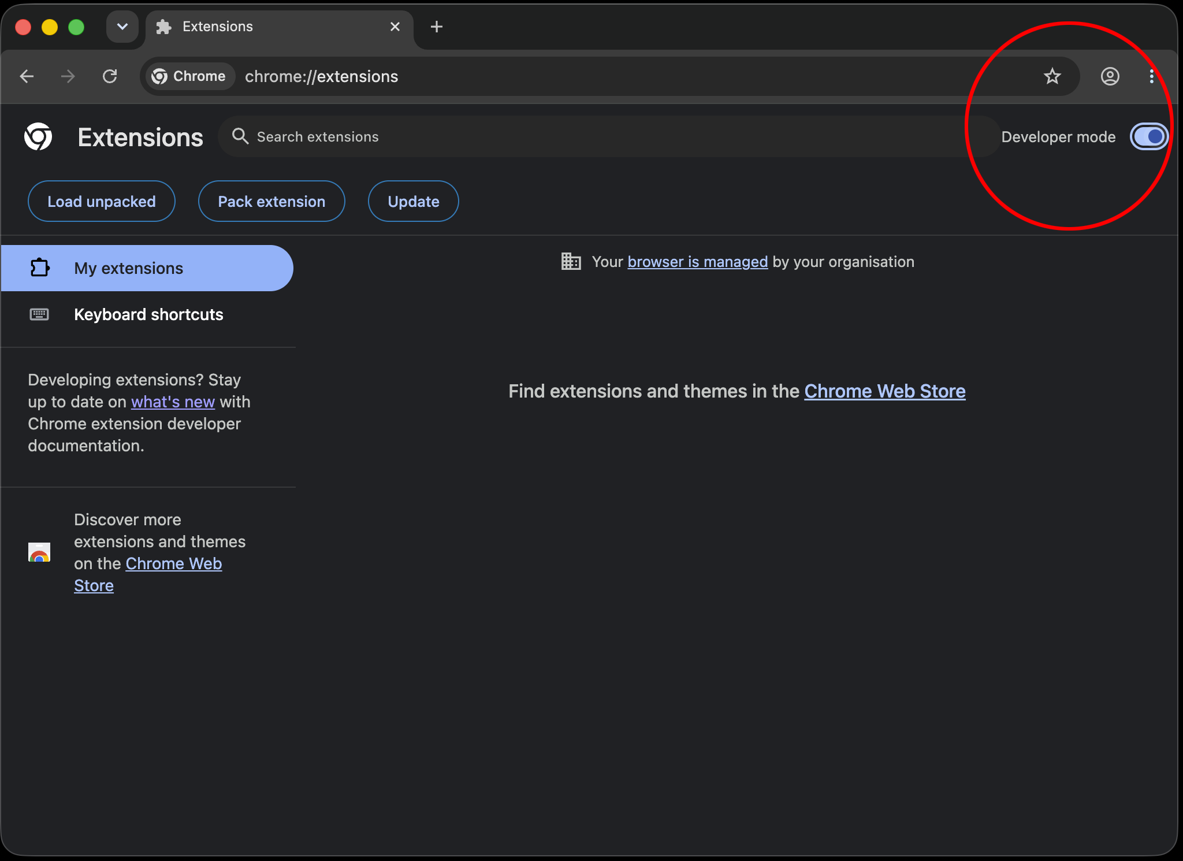Viewport: 1183px width, 861px height.
Task: Click the Developer mode label text
Action: [1058, 137]
